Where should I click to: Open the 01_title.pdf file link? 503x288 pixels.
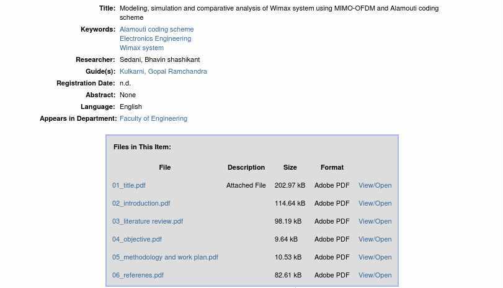129,185
